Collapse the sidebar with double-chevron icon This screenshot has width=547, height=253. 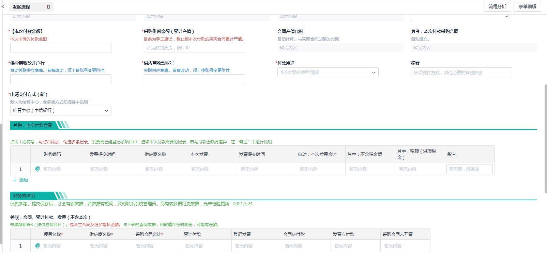pos(3,7)
